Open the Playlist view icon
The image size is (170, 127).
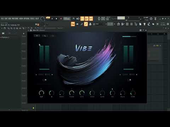(118, 24)
